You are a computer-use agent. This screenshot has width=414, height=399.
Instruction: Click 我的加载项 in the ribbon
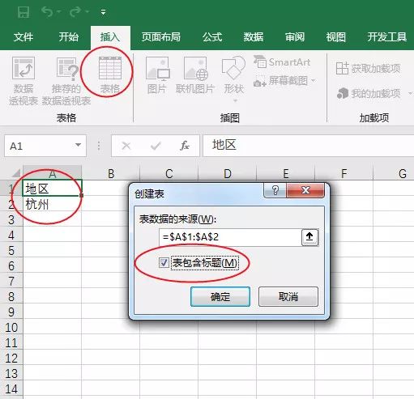tap(369, 93)
